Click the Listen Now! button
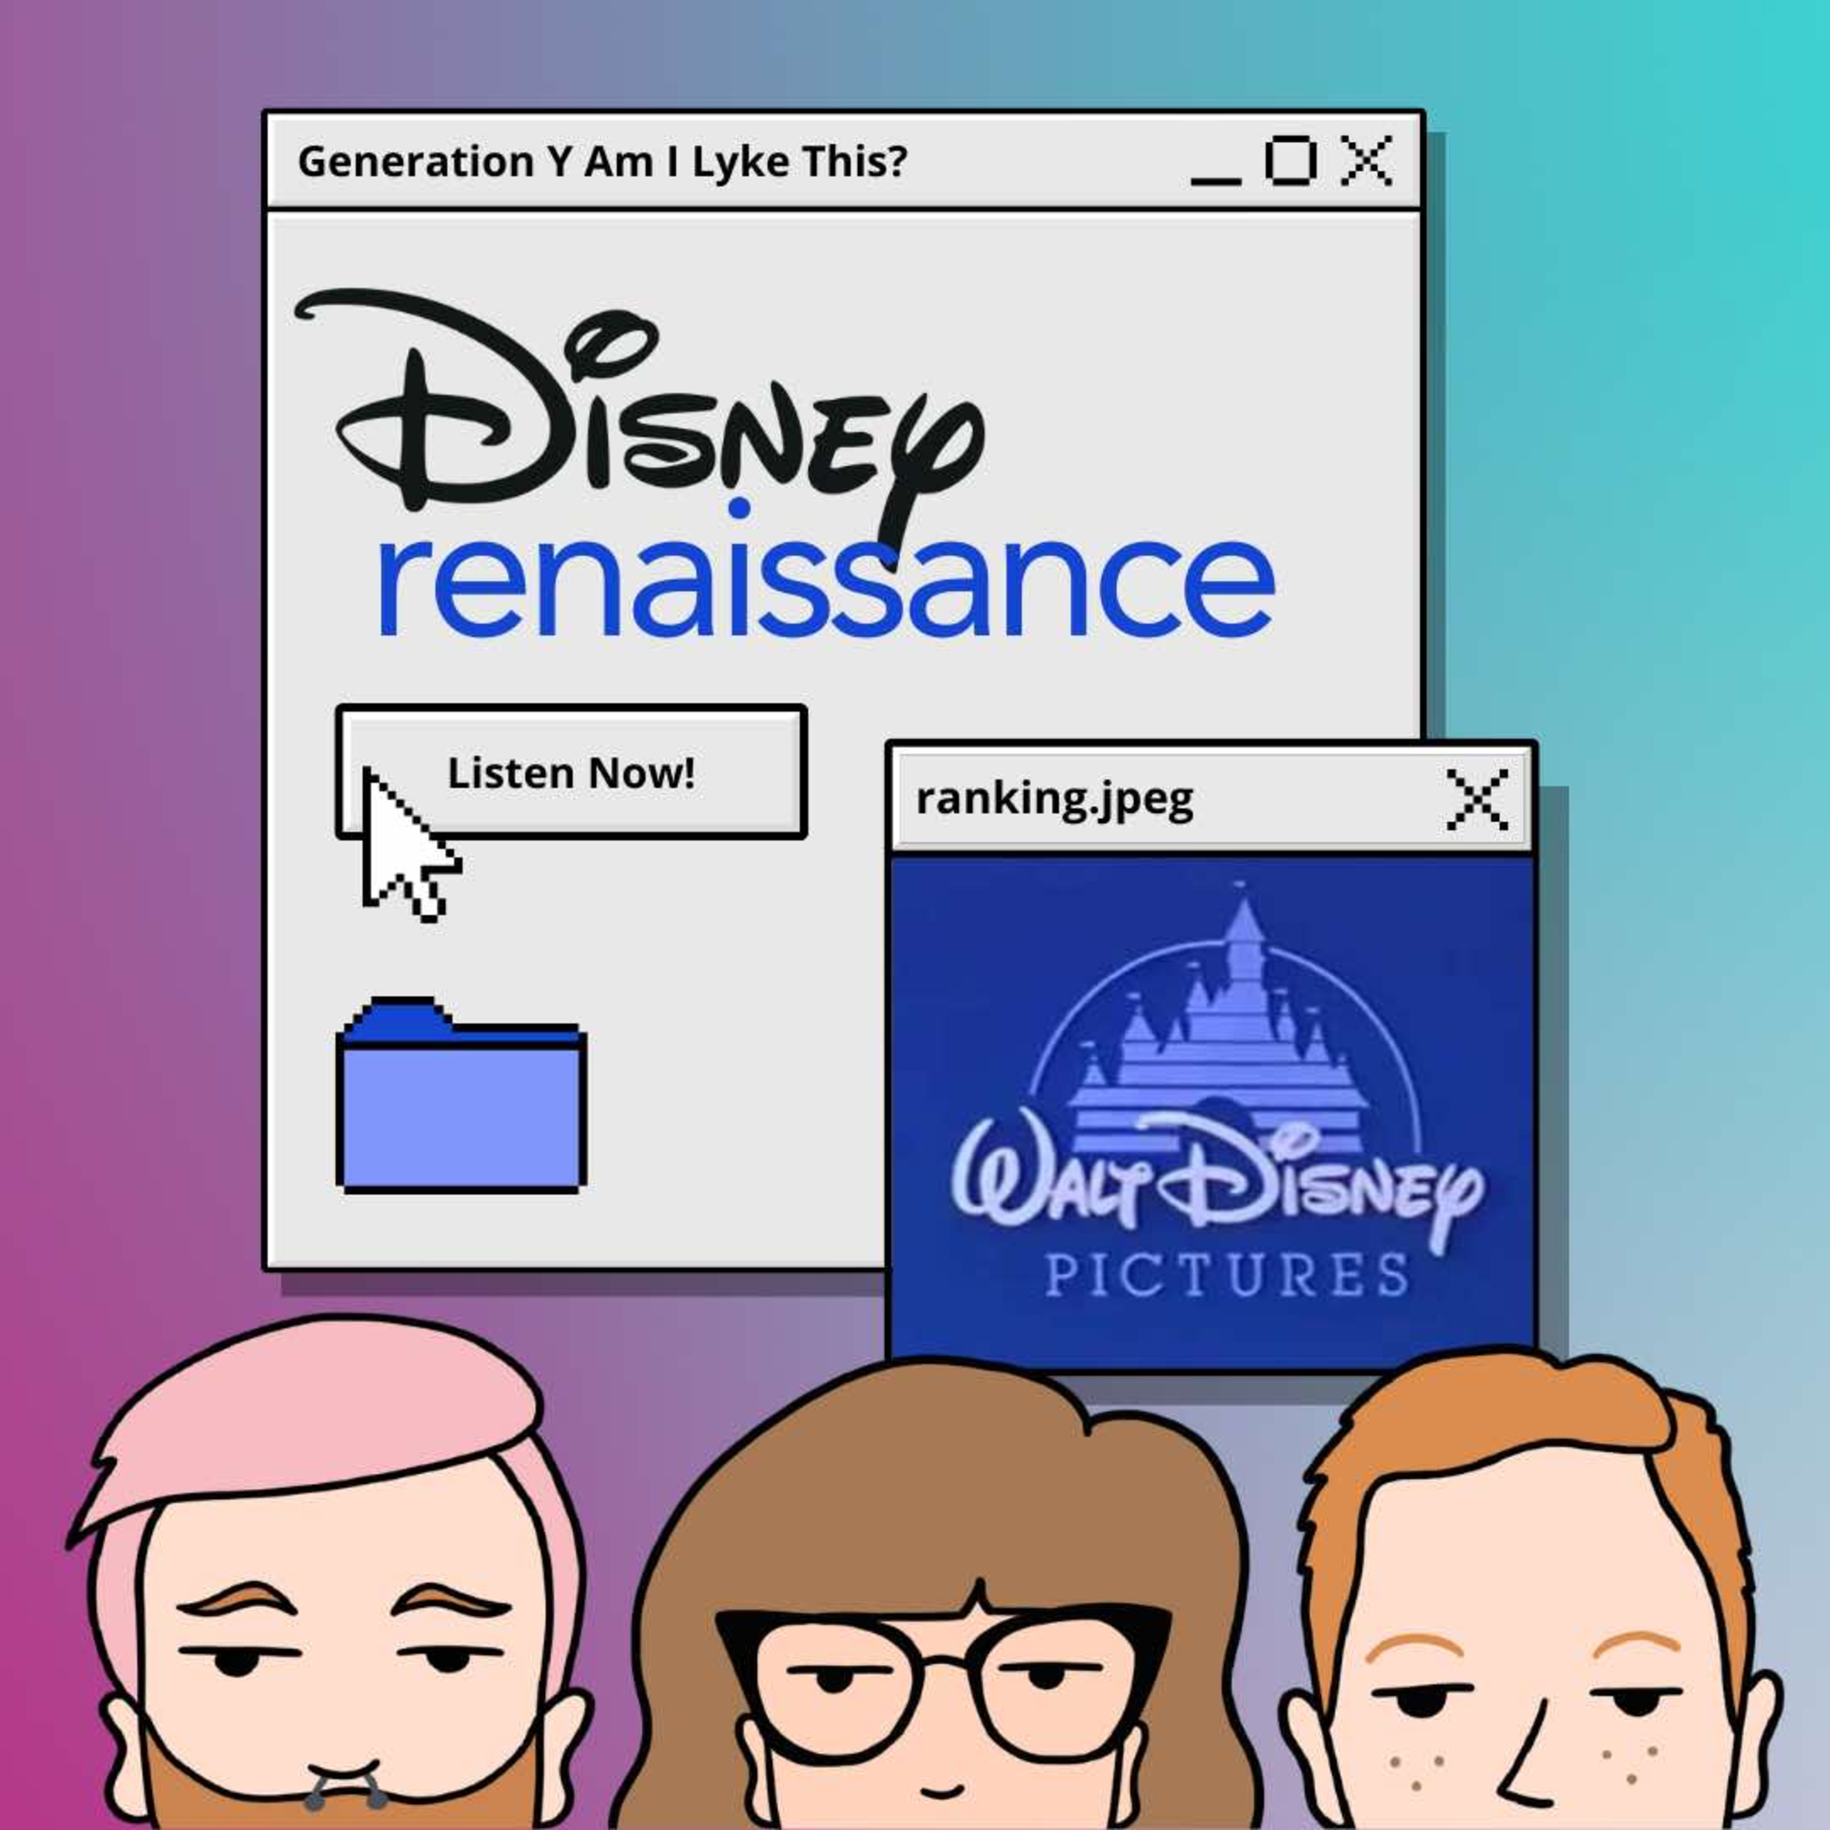The image size is (1830, 1830). (x=571, y=772)
